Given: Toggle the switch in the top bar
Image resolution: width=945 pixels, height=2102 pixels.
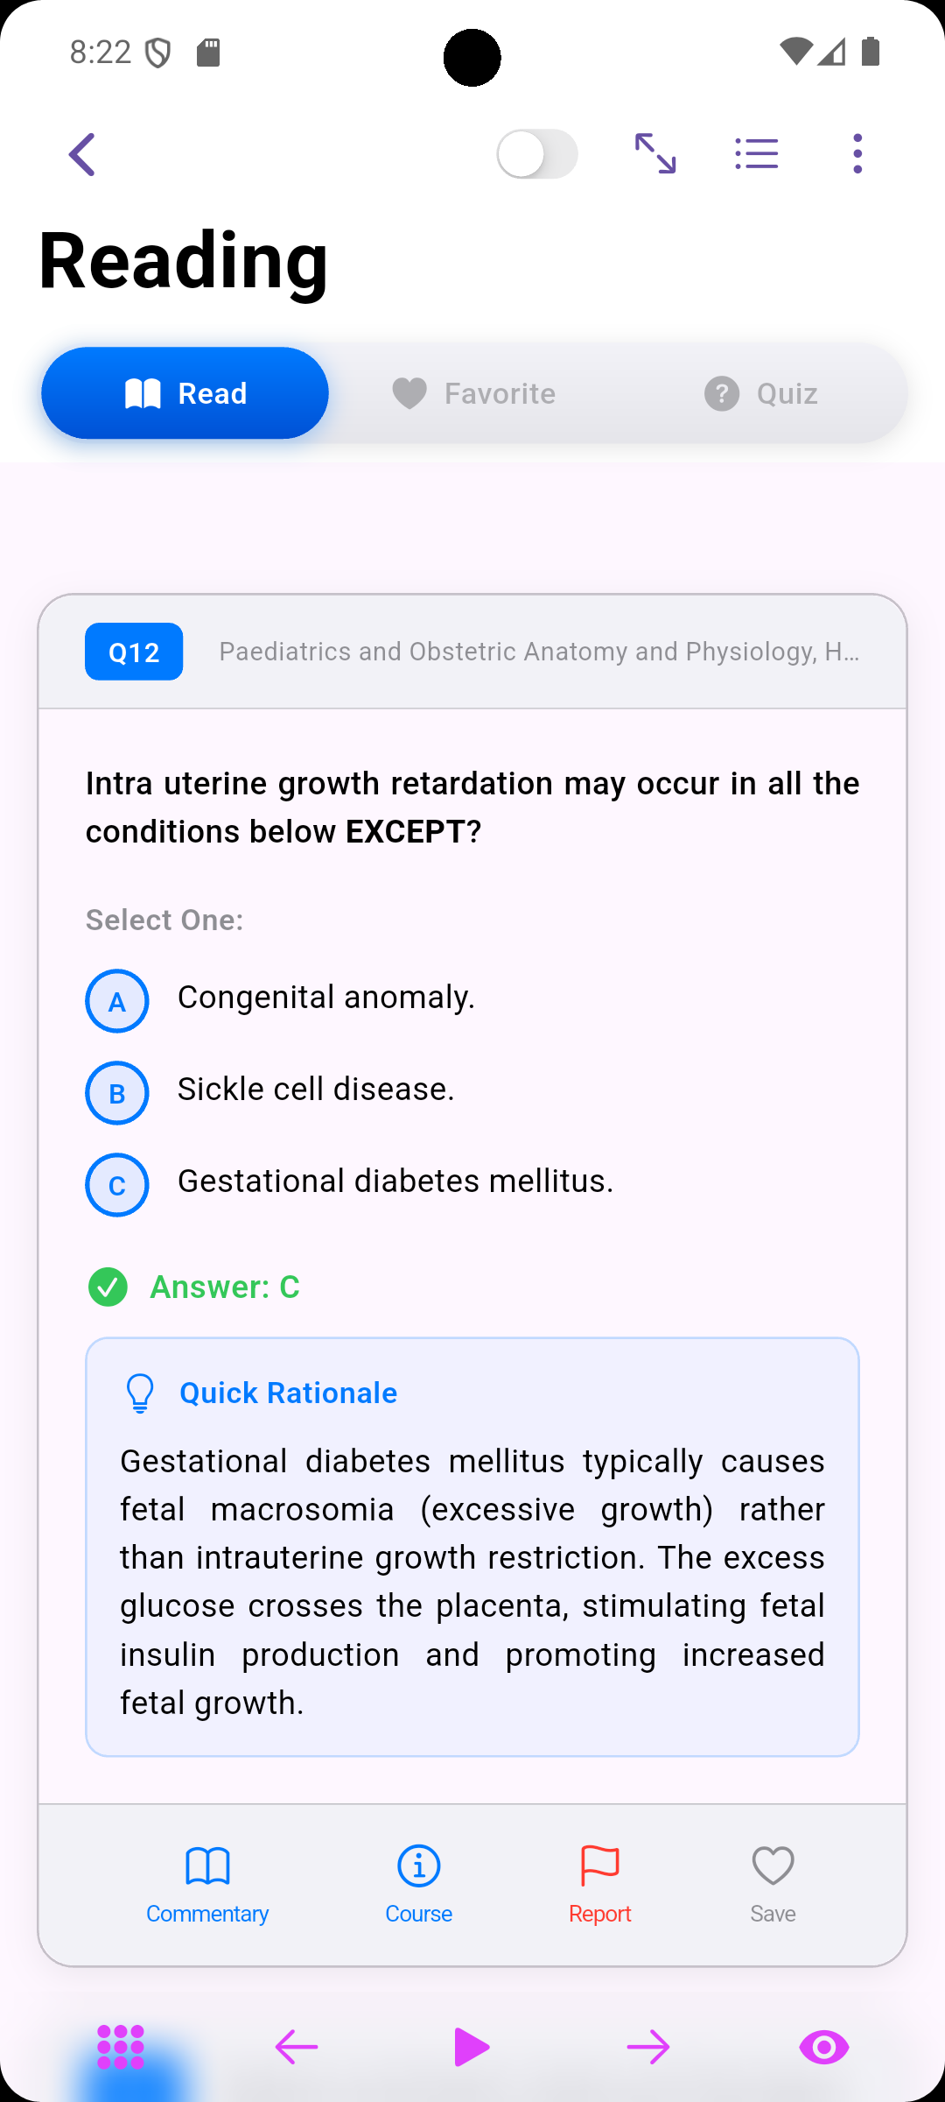Looking at the screenshot, I should click(x=536, y=154).
